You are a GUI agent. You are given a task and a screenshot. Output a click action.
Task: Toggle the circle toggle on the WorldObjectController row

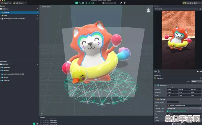tap(37, 19)
